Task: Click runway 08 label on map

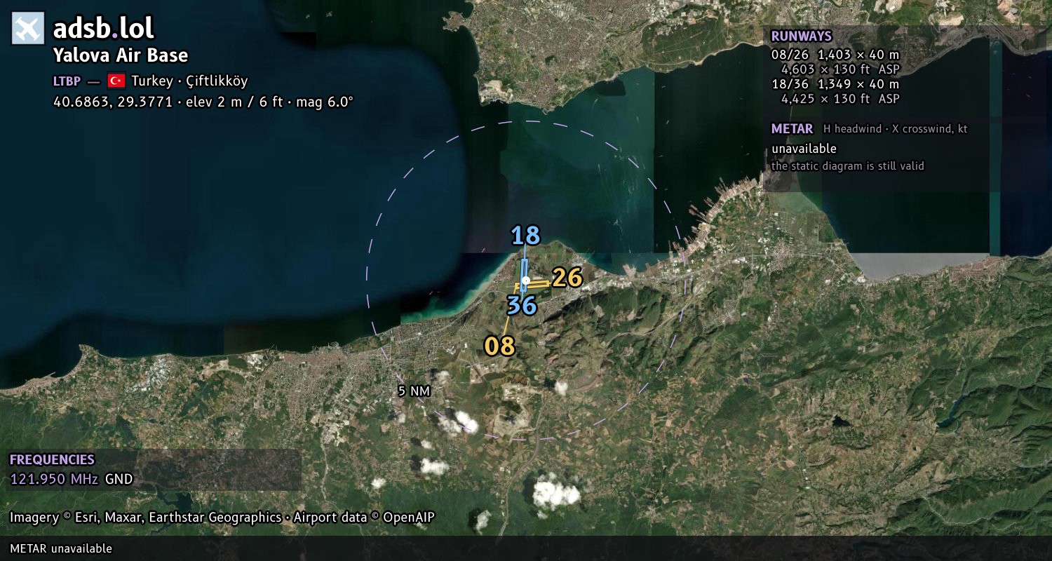Action: tap(499, 346)
